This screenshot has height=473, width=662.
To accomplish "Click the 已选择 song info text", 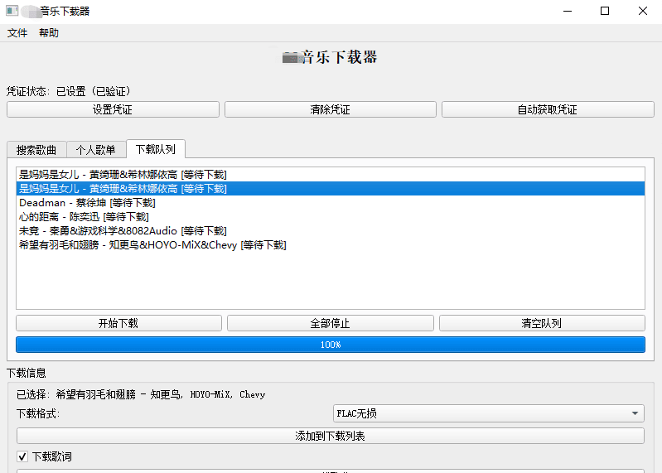I will coord(141,394).
